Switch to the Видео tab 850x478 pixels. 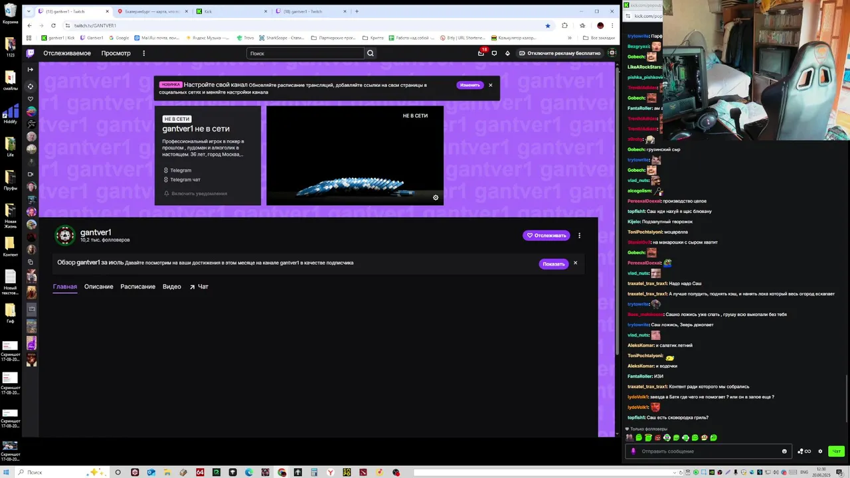pos(172,287)
